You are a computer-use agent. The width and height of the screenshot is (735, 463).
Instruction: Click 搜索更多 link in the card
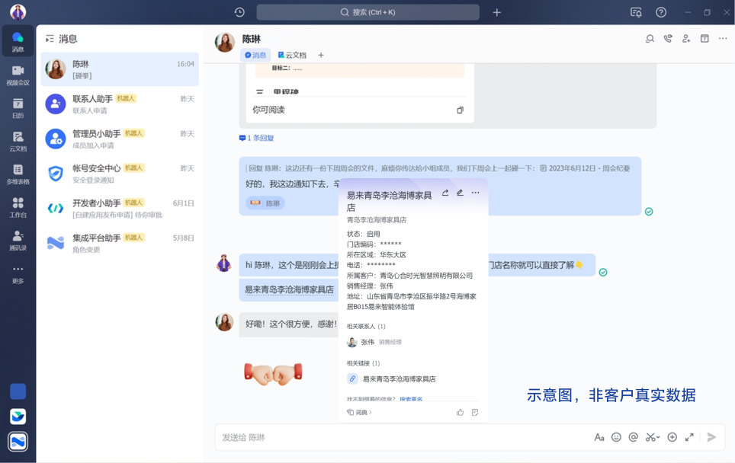[x=411, y=399]
